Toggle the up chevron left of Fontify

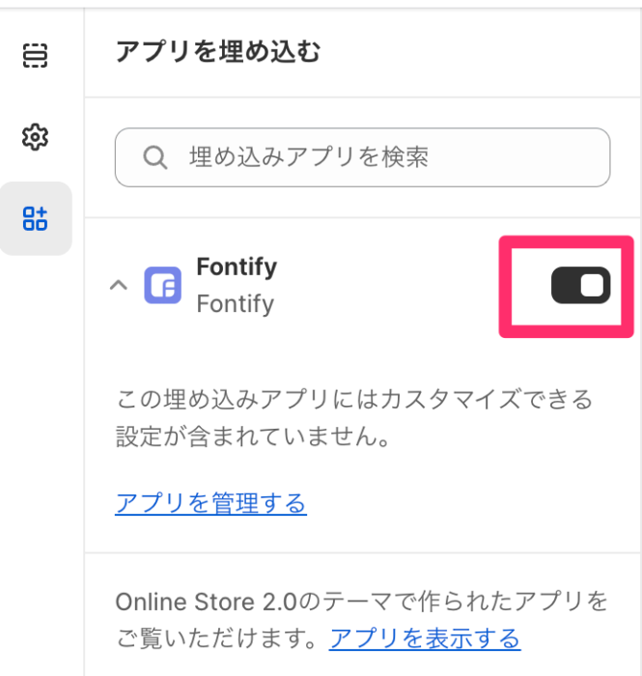coord(119,285)
